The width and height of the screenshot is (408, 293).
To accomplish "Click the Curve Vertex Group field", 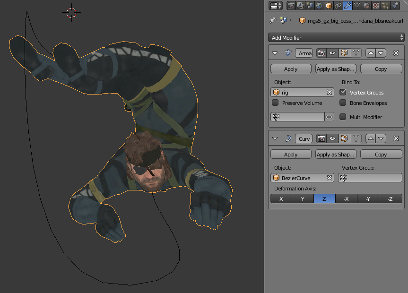I will point(370,178).
